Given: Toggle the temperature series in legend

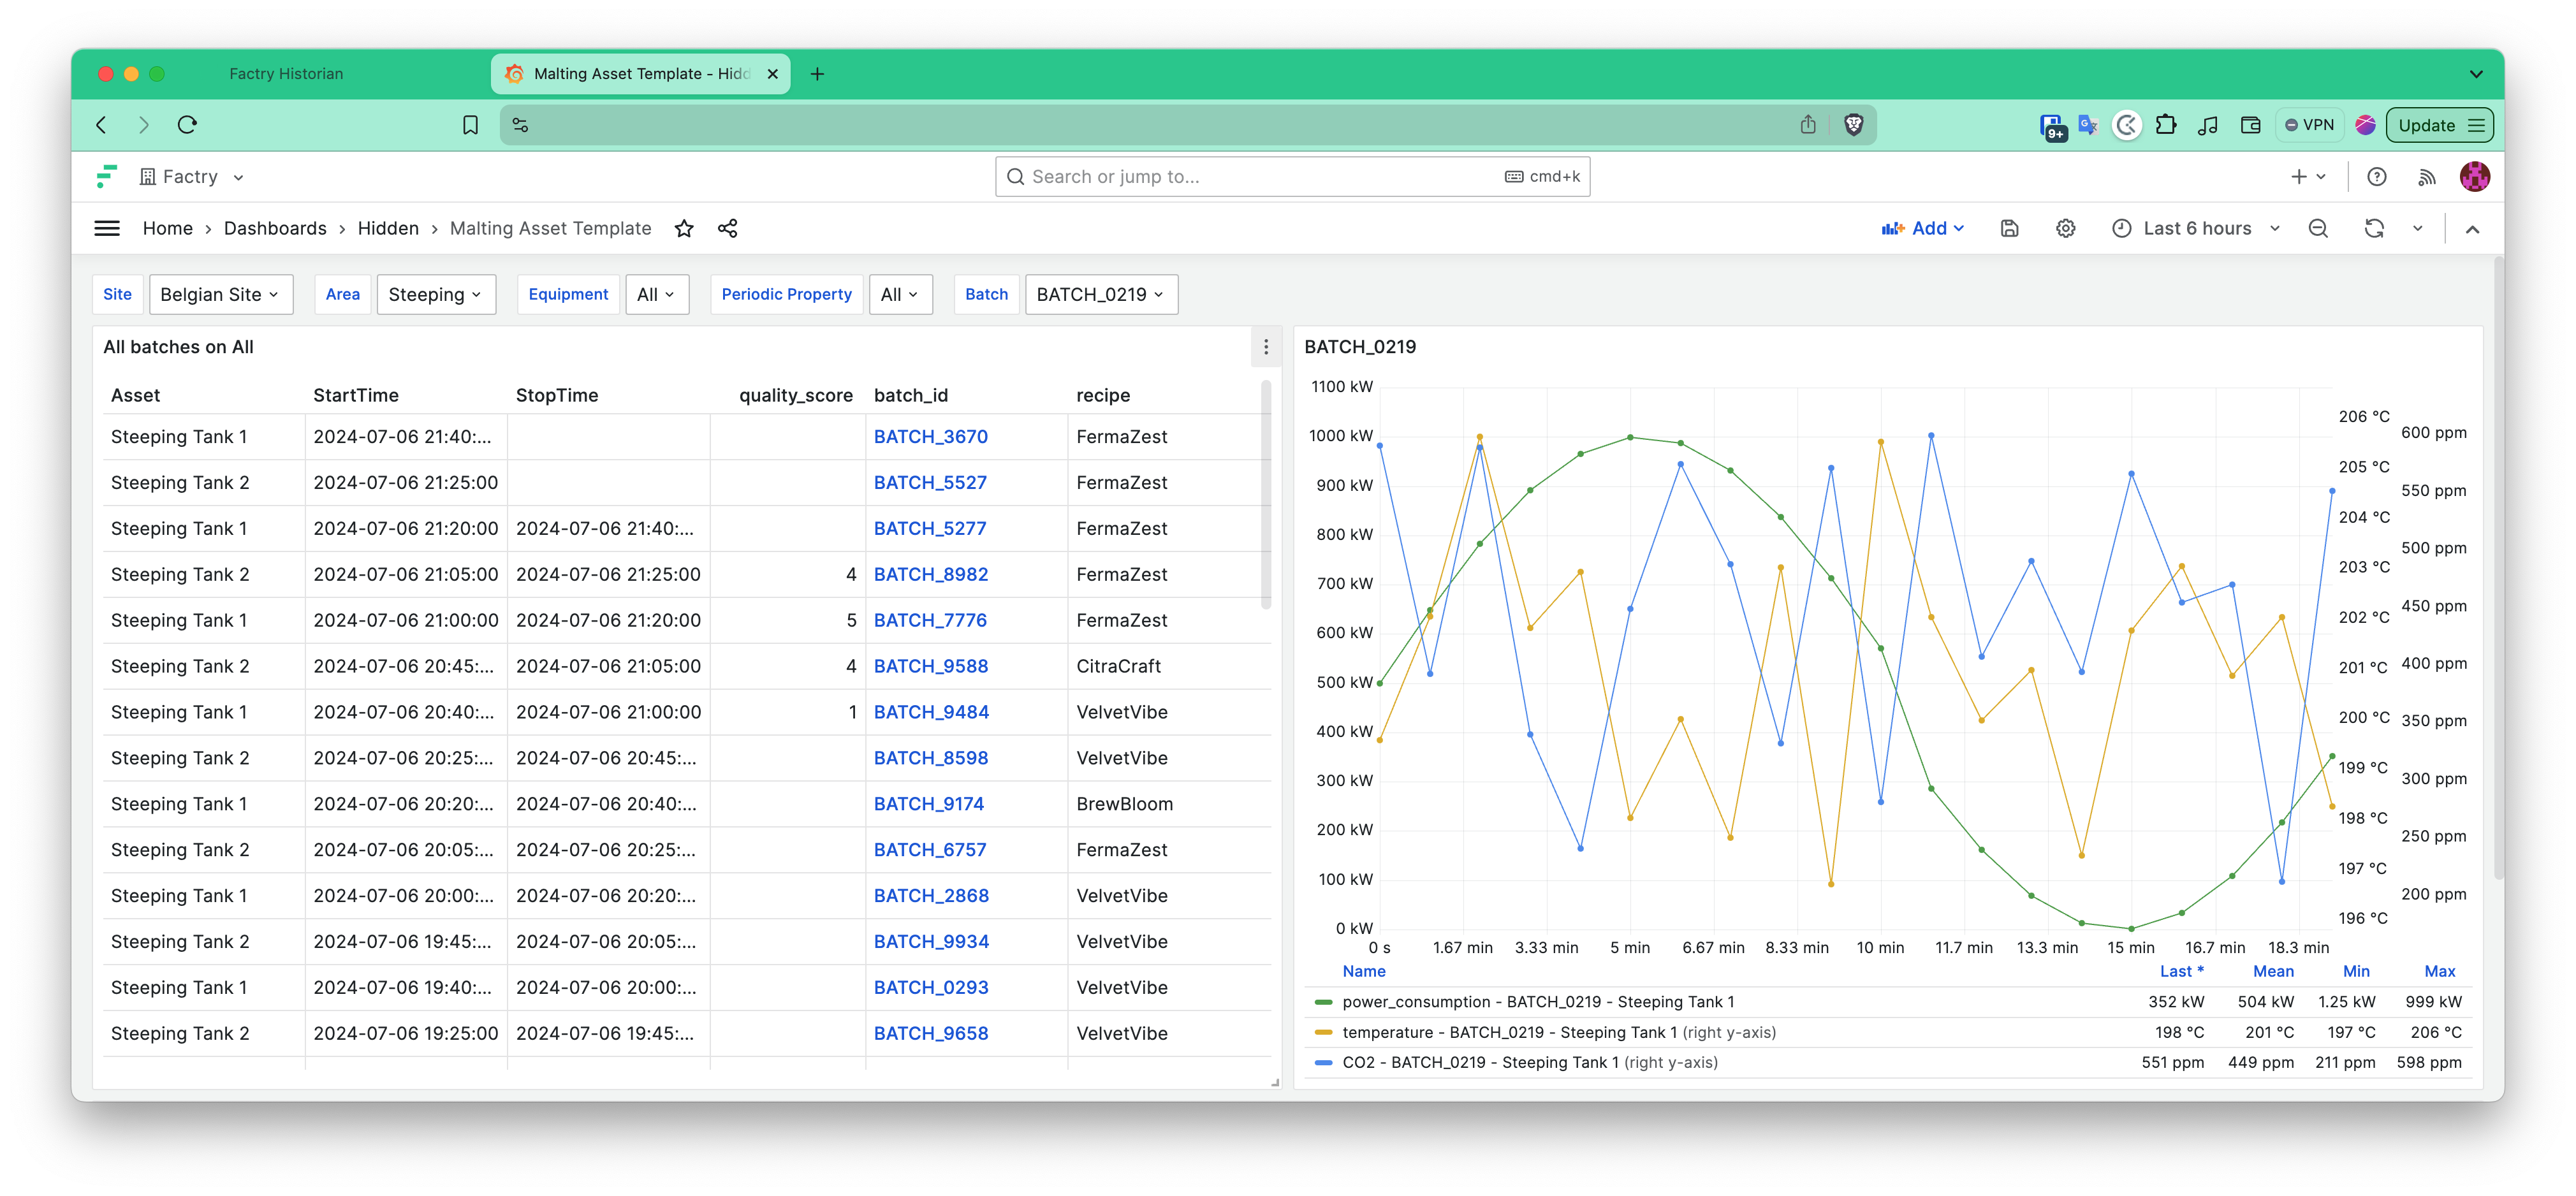Looking at the screenshot, I should (x=1559, y=1033).
